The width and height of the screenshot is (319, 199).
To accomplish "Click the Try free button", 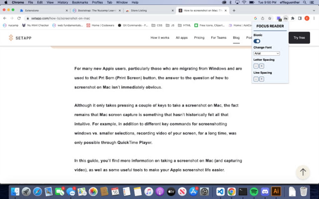I will click(x=299, y=37).
